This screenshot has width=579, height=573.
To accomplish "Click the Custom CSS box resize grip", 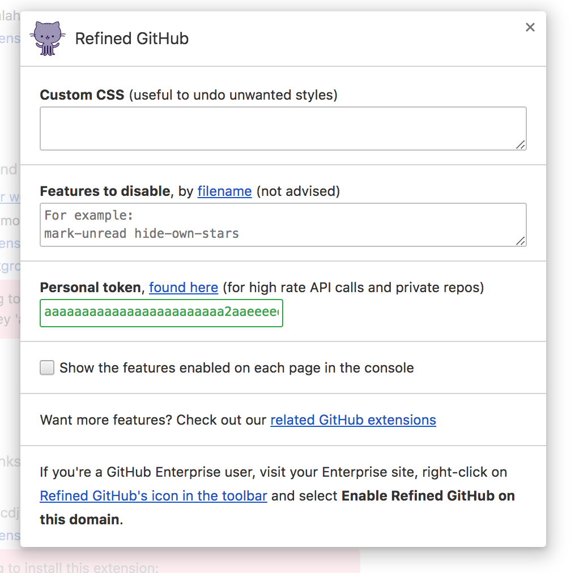I will tap(520, 144).
